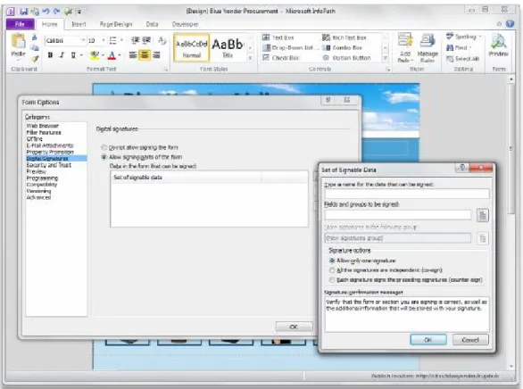523x389 pixels.
Task: Insert a Combo Box control
Action: (342, 47)
